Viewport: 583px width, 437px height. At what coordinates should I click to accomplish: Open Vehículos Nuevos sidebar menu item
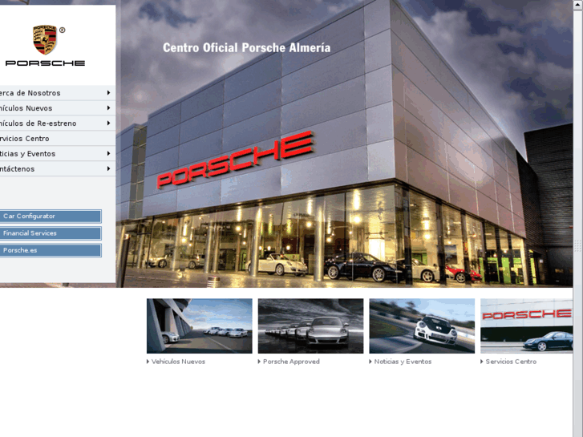pos(58,108)
